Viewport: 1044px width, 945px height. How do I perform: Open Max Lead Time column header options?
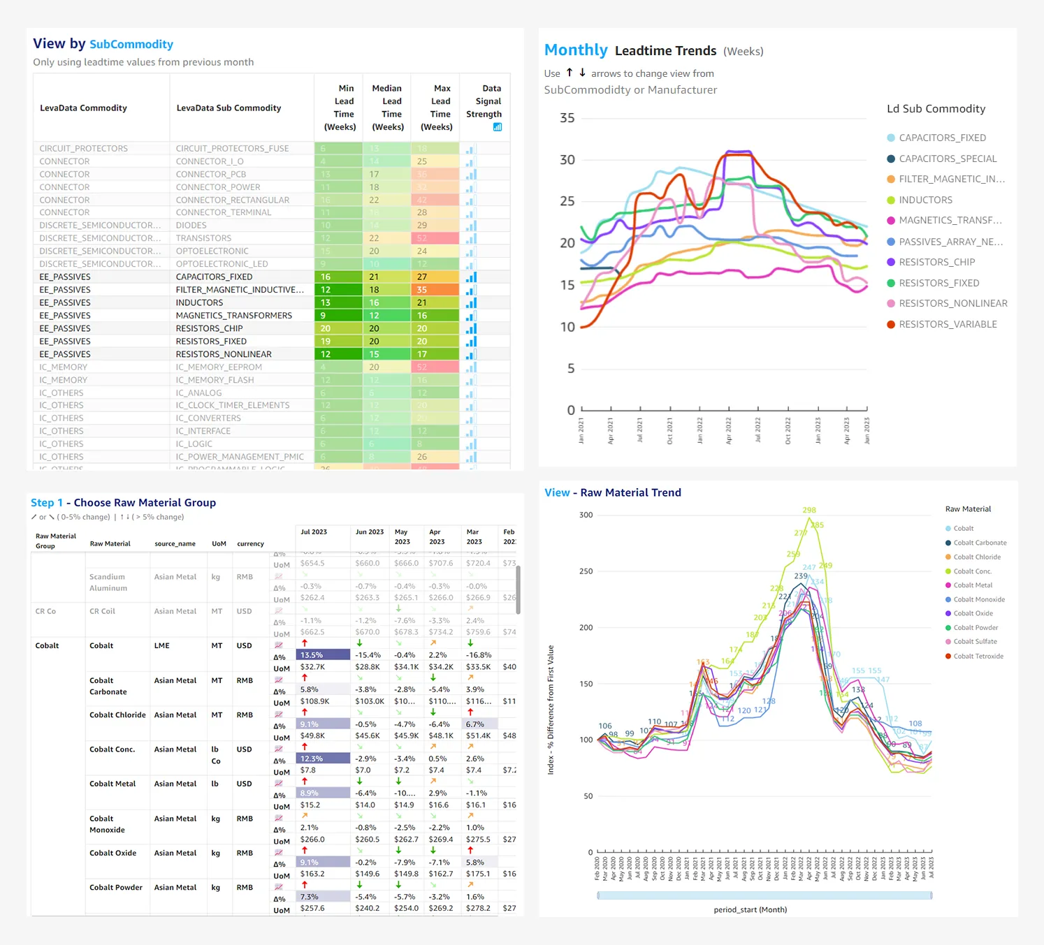point(437,108)
